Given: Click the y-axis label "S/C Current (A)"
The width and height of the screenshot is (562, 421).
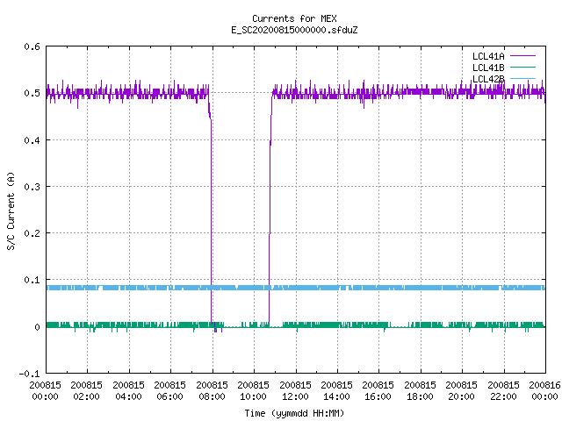Looking at the screenshot, I should tap(11, 211).
